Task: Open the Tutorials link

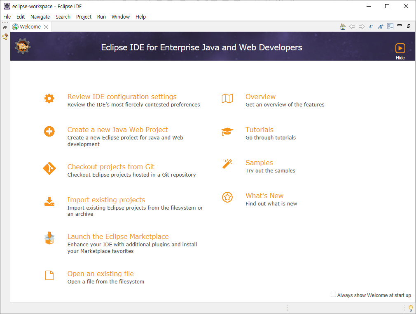Action: [x=259, y=130]
